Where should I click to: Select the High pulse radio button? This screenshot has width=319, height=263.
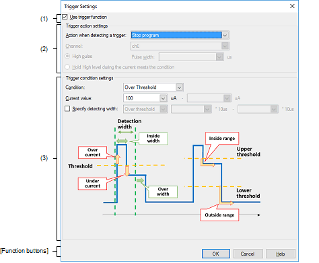click(x=67, y=56)
